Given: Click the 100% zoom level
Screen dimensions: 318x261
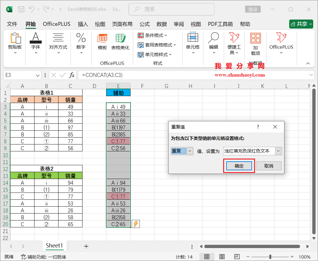Looking at the screenshot, I should click(304, 257).
